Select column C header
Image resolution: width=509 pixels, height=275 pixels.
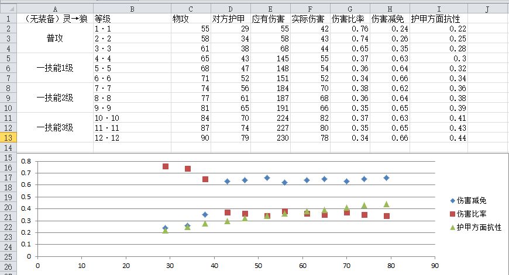tap(191, 9)
